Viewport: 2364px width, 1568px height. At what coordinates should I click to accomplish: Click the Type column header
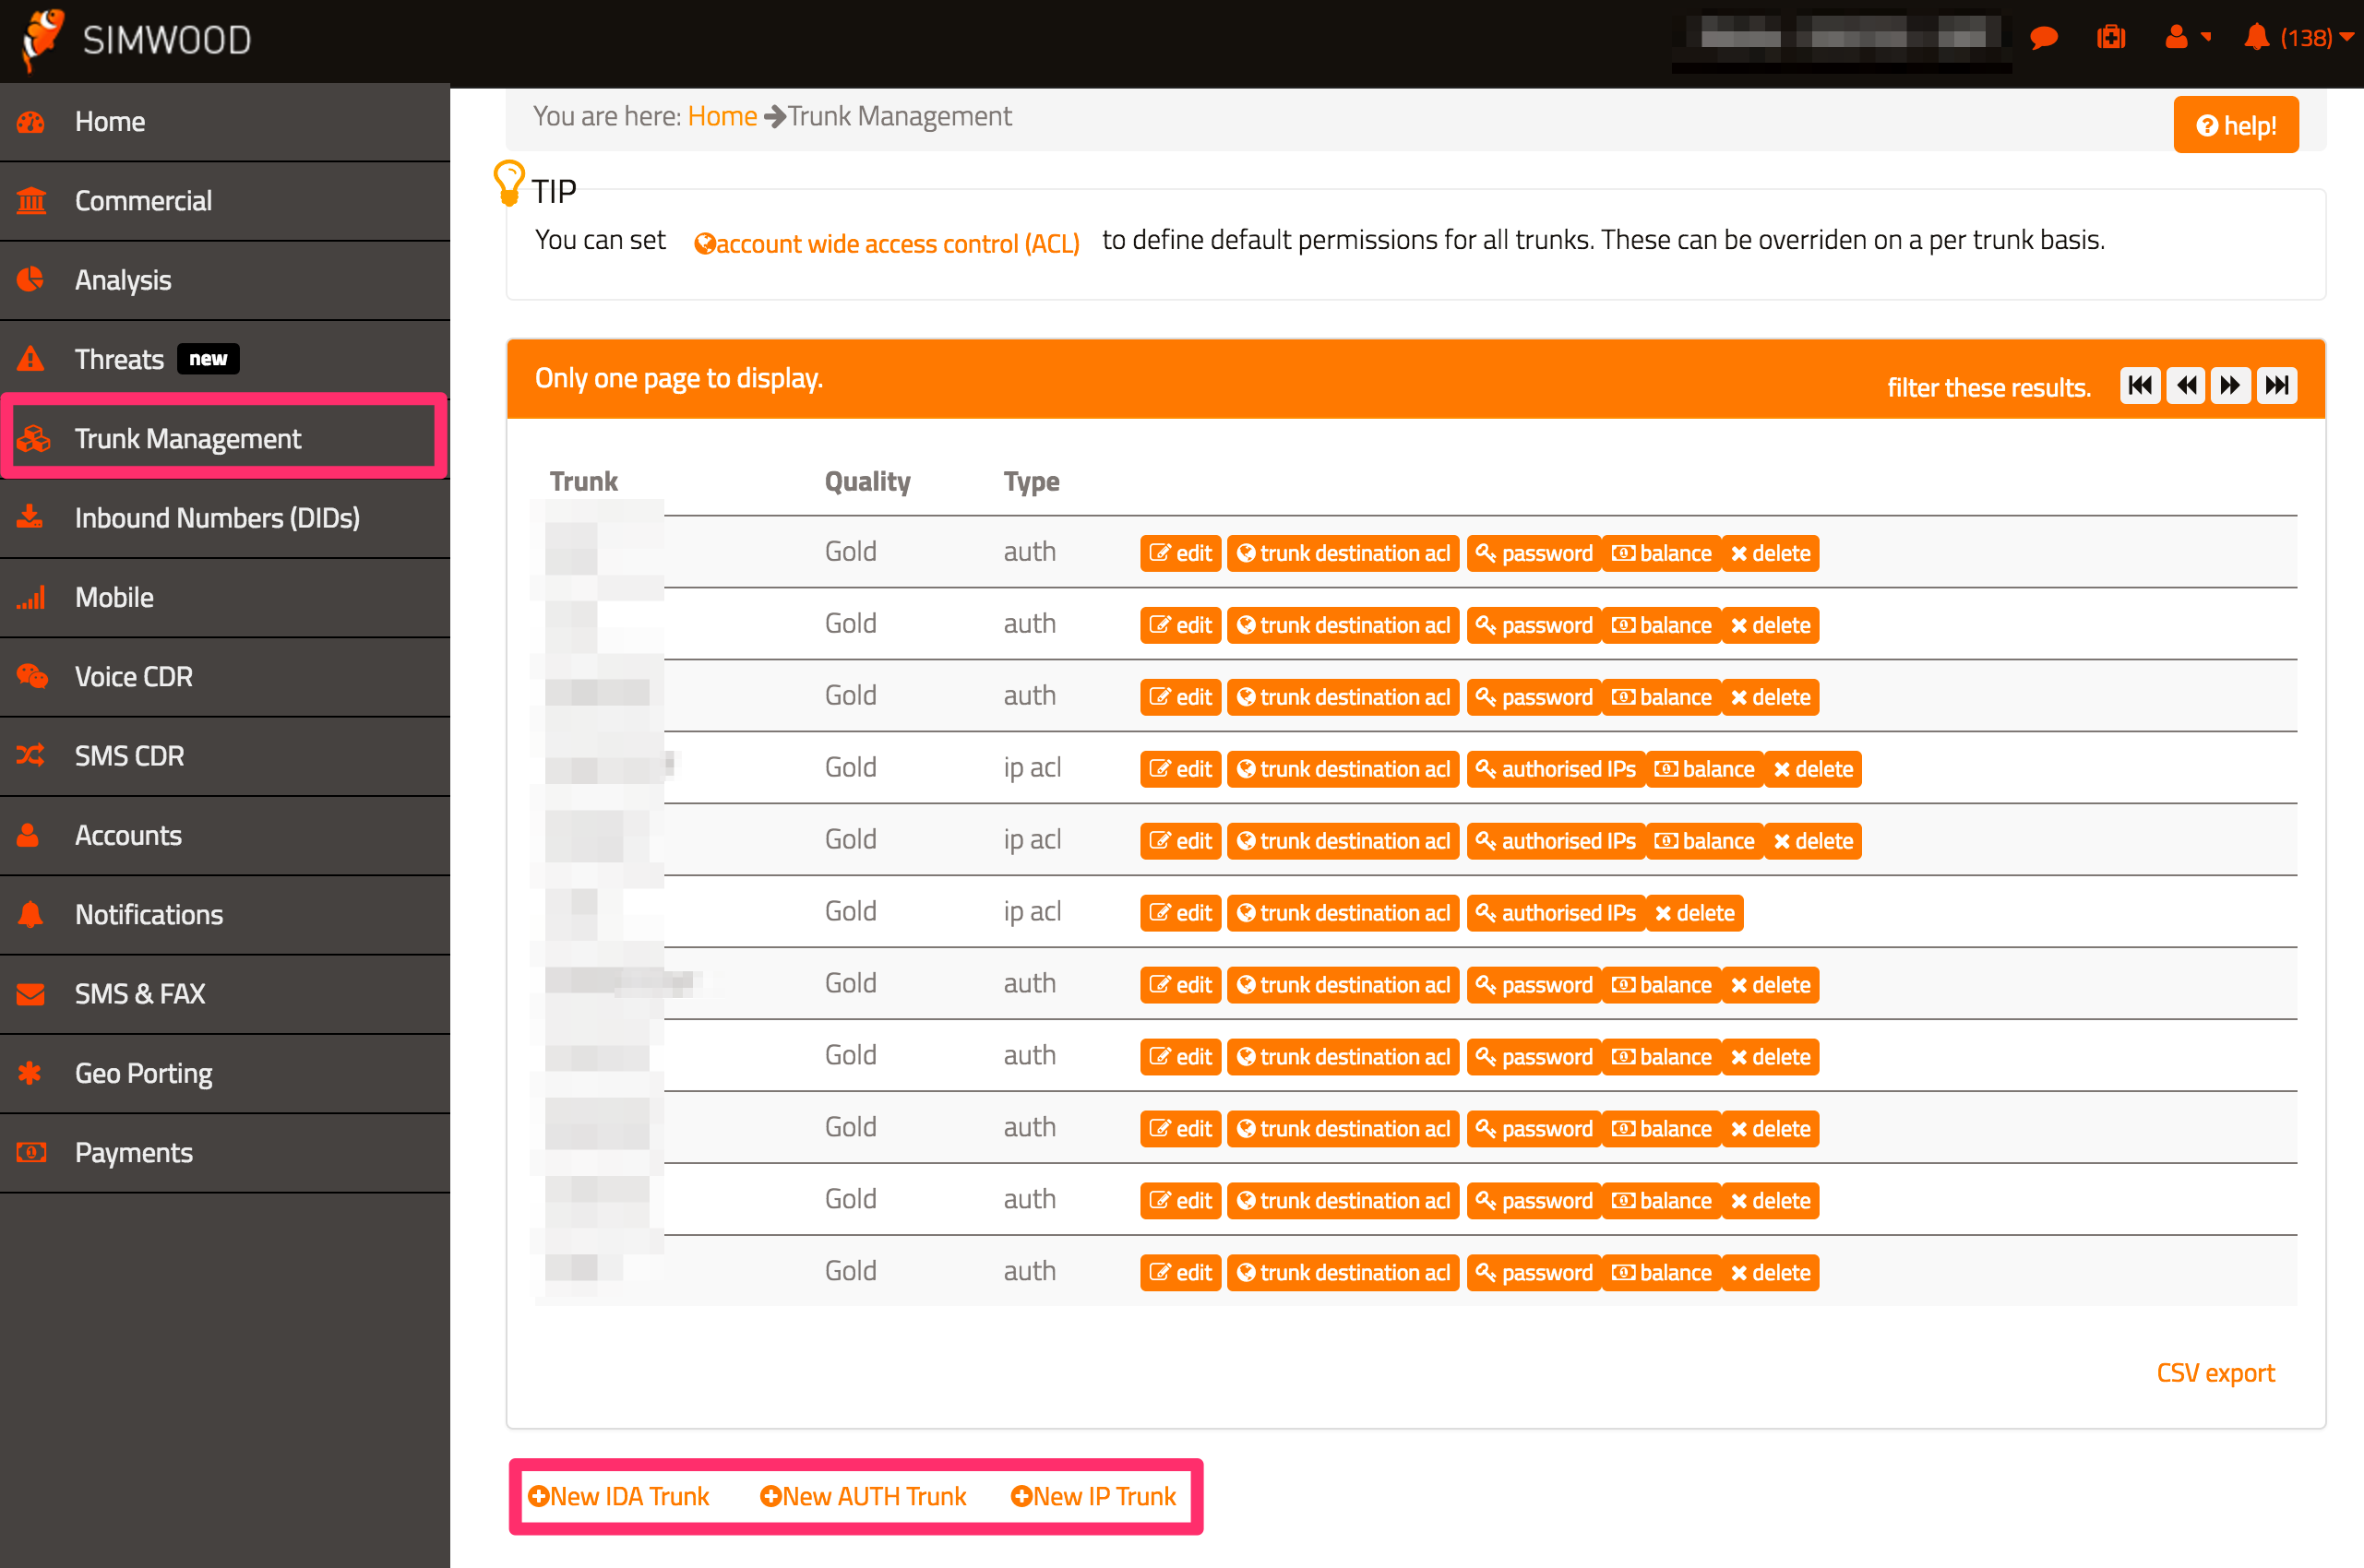click(1032, 481)
